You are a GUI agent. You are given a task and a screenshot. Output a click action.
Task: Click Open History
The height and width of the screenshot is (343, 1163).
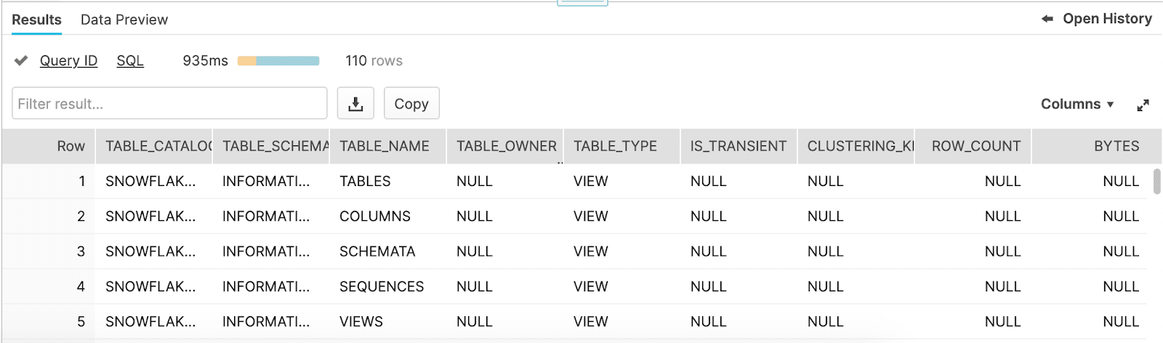pos(1107,19)
